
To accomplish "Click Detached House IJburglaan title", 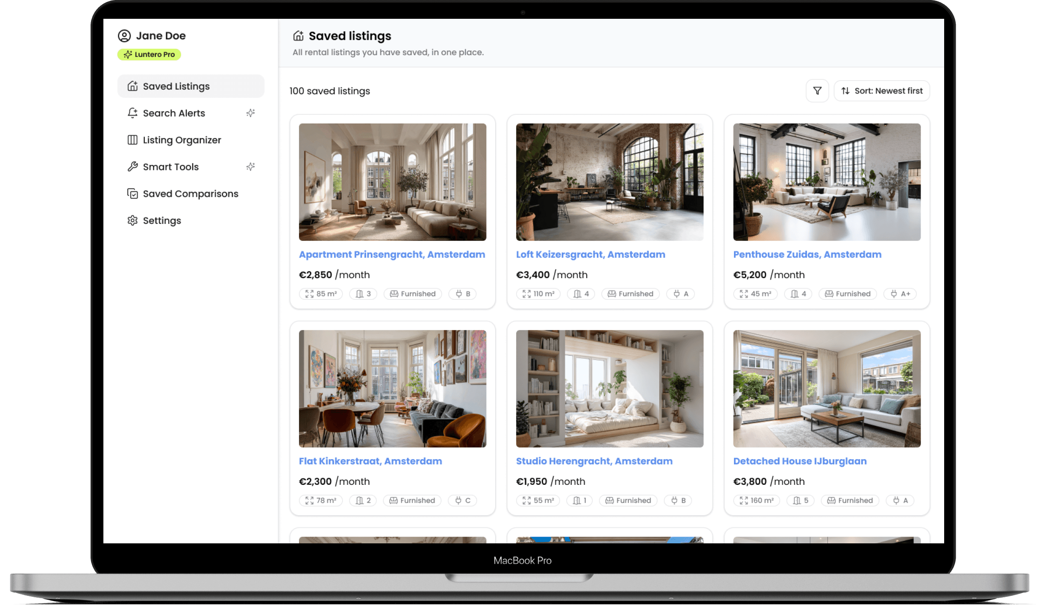I will pyautogui.click(x=800, y=461).
